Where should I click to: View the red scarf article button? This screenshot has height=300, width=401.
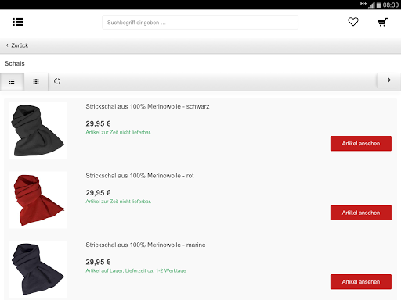coord(361,212)
